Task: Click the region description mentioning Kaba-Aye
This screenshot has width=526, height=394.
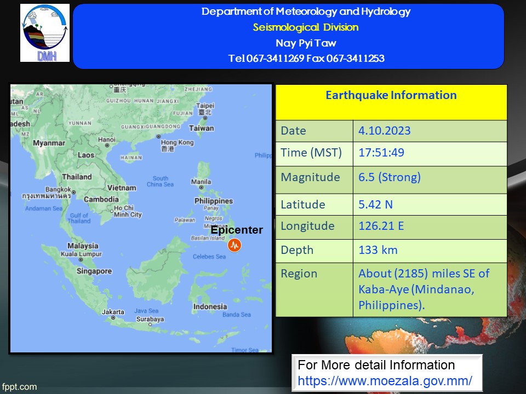Action: click(424, 289)
